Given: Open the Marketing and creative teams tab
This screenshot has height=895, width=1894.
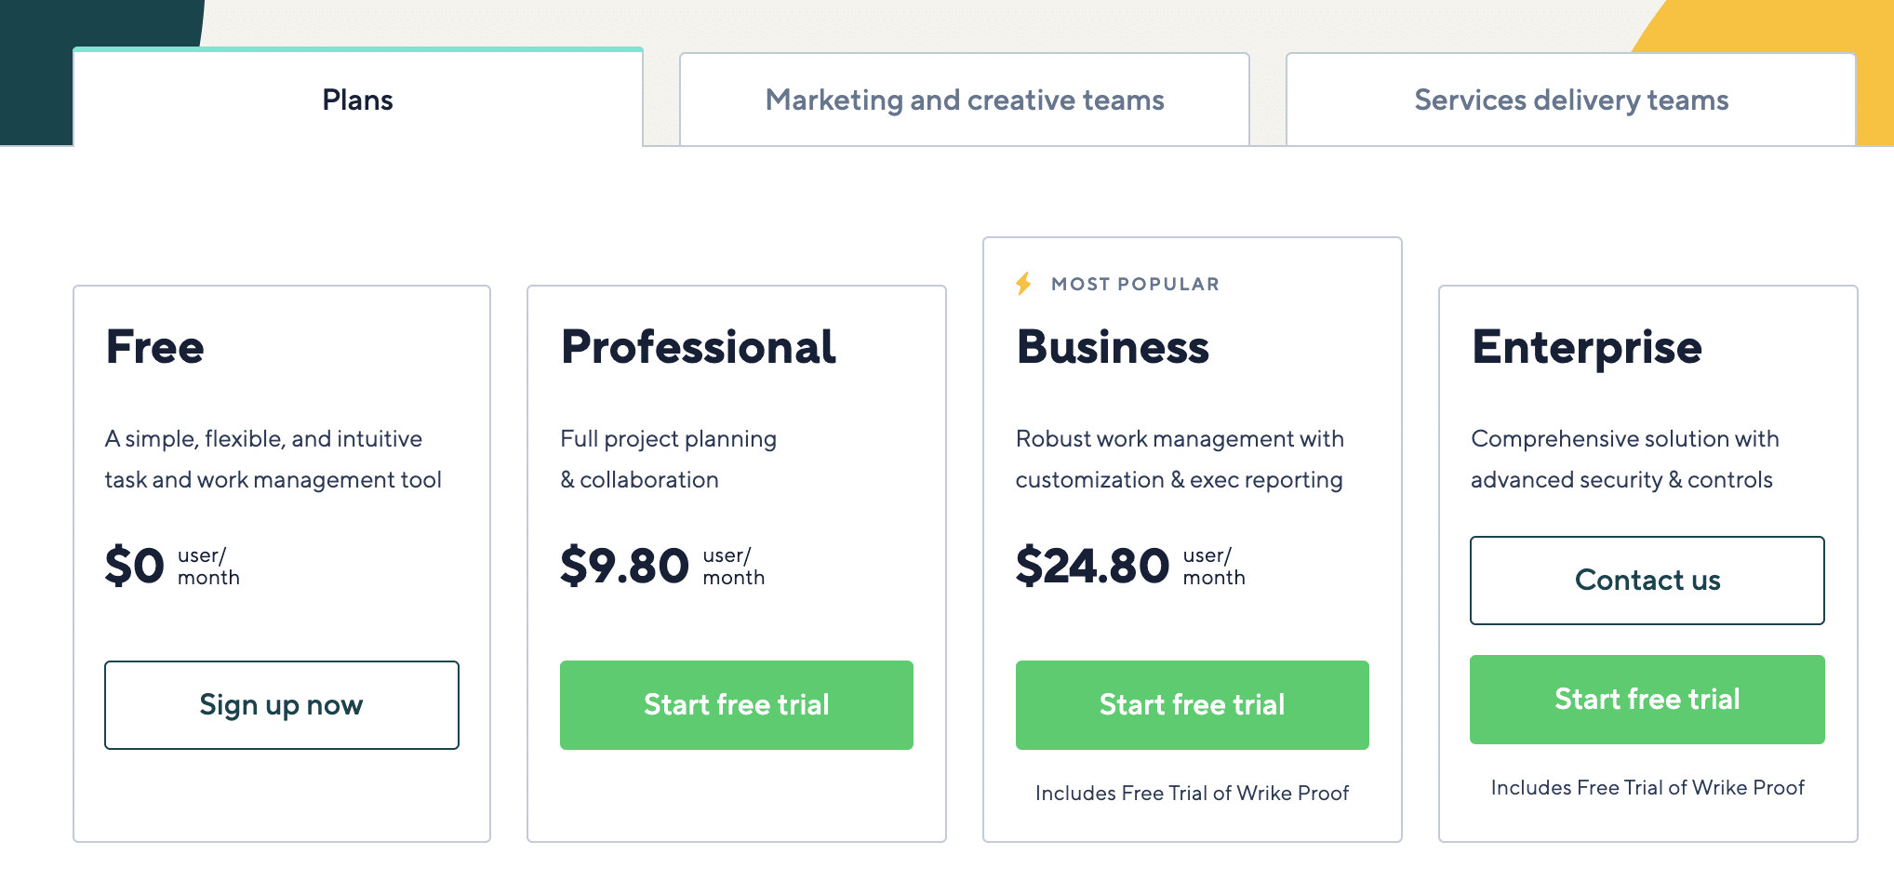Looking at the screenshot, I should pos(965,100).
